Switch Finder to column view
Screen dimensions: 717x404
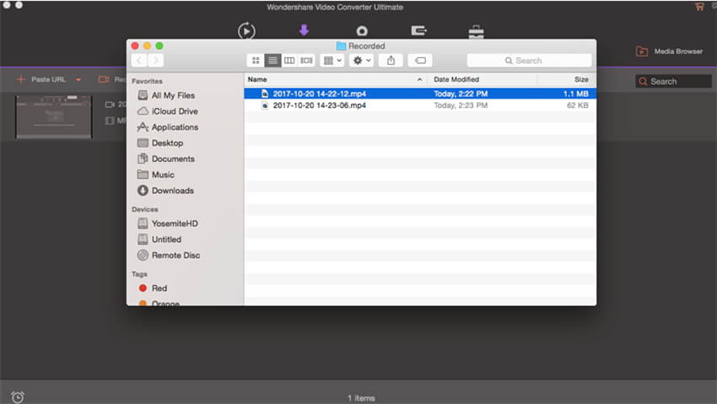pos(289,61)
